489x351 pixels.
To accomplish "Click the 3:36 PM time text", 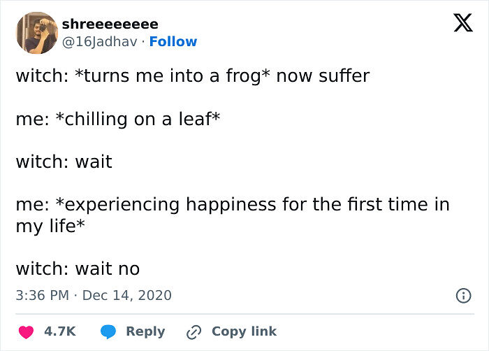I will (x=42, y=296).
